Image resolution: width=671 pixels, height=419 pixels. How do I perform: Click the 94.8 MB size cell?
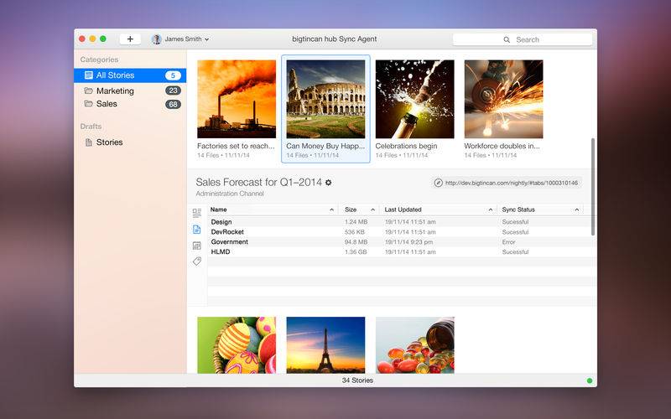[x=356, y=242]
